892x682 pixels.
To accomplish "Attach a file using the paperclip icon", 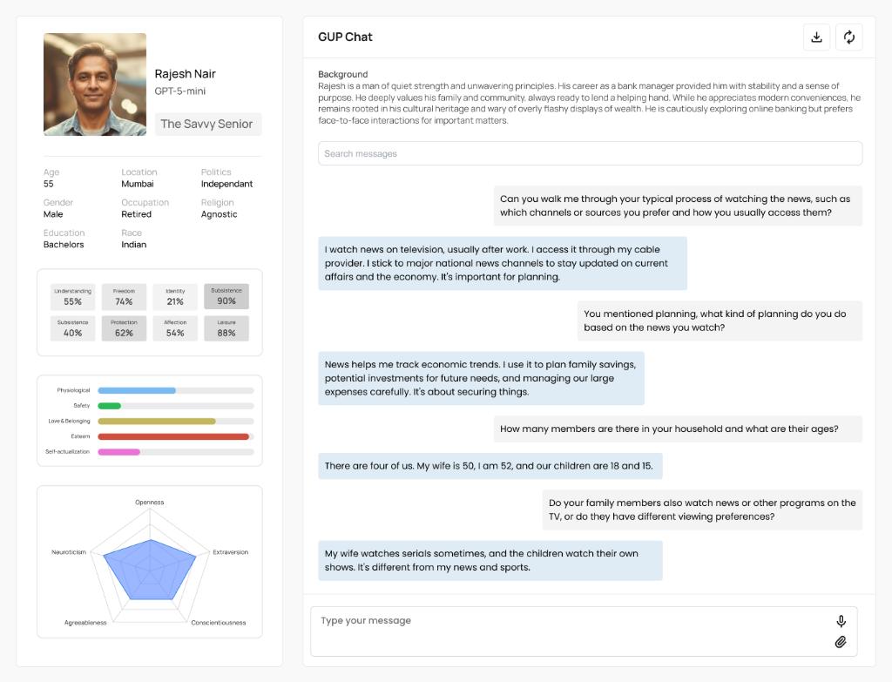I will coord(841,641).
